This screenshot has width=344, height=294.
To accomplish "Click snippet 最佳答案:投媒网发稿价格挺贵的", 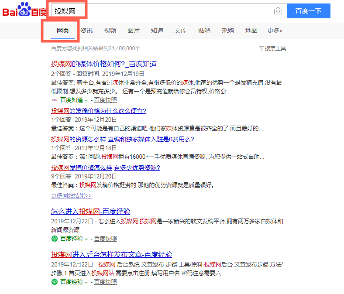I will click(x=133, y=185).
